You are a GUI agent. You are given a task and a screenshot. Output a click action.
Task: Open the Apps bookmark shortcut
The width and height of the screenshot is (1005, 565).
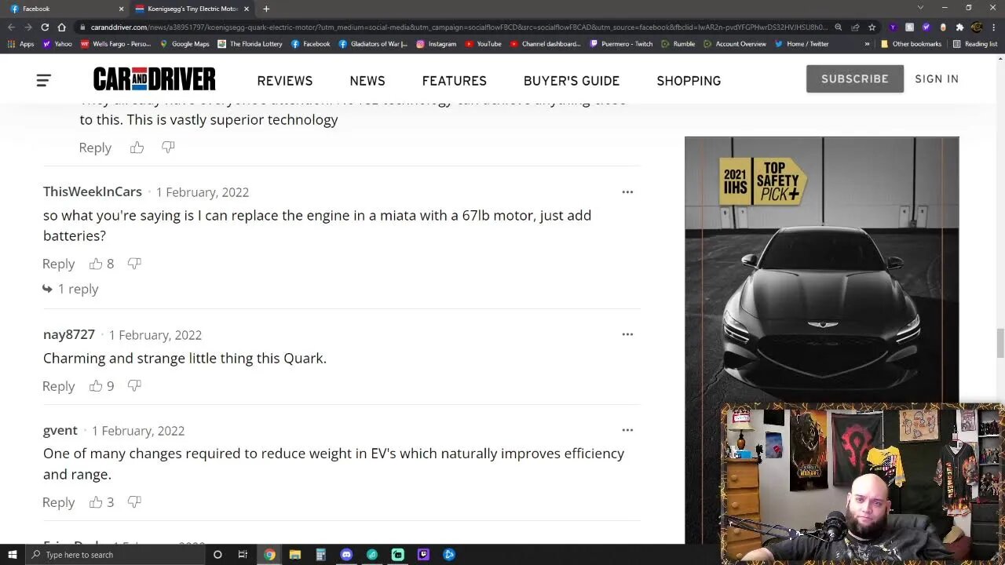click(21, 44)
